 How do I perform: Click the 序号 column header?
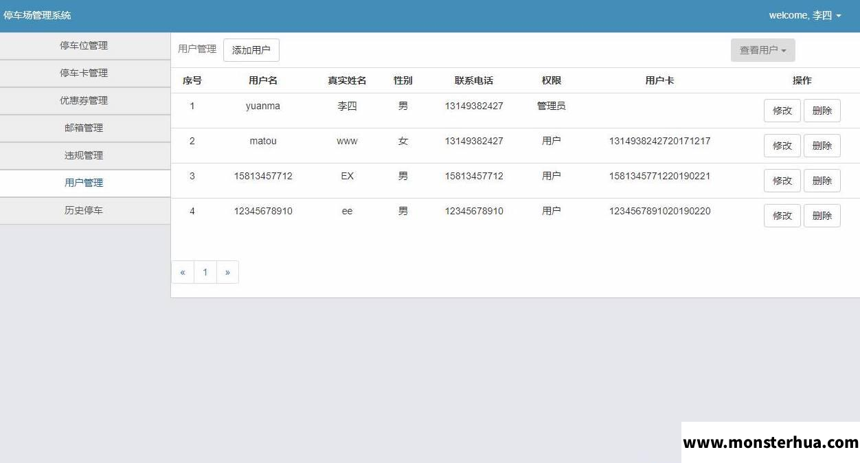coord(192,80)
